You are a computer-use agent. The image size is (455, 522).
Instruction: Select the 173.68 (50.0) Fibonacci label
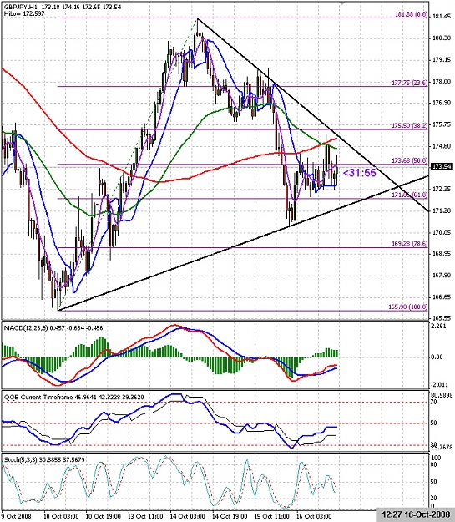[x=409, y=161]
